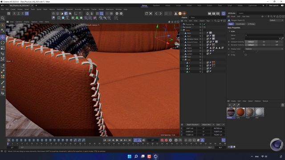The height and width of the screenshot is (160, 285).
Task: Switch to the Basic attribute tab
Action: tap(231, 24)
